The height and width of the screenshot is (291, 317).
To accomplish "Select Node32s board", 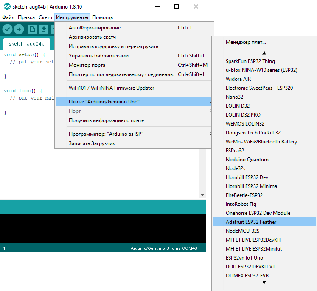I will (x=264, y=168).
